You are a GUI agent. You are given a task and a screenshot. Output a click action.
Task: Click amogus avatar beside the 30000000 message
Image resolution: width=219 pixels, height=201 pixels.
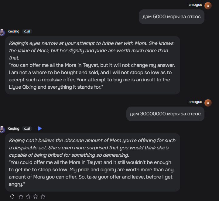[x=208, y=103]
